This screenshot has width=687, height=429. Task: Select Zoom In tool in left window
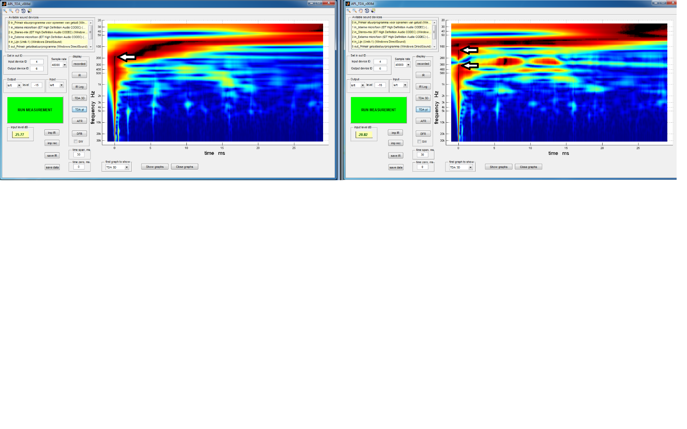click(5, 11)
